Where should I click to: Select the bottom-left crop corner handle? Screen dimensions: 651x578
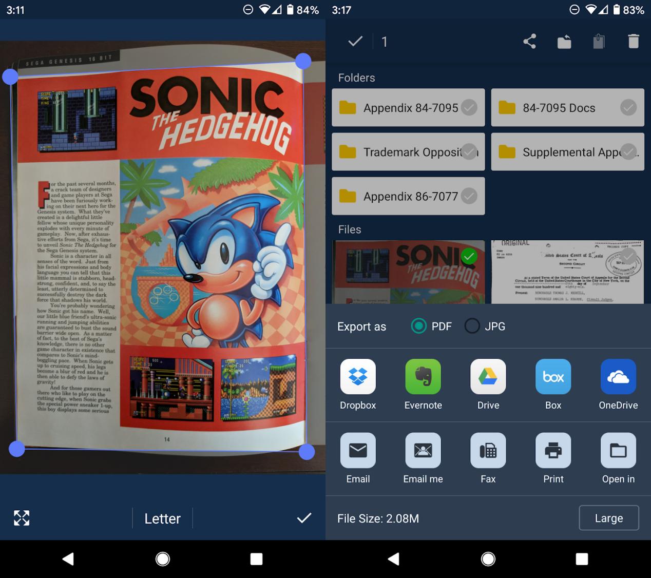click(x=17, y=449)
